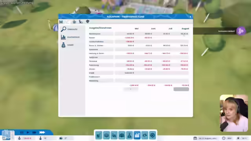
Task: Select Kredit in the sidebar
Action: click(x=71, y=45)
